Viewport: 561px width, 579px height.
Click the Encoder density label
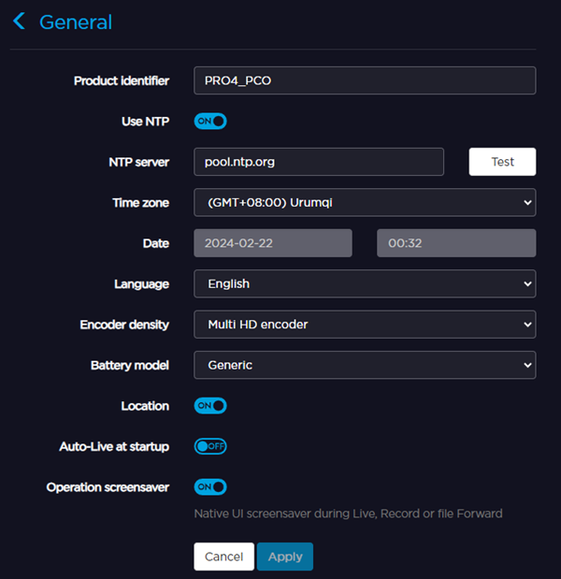pyautogui.click(x=124, y=325)
